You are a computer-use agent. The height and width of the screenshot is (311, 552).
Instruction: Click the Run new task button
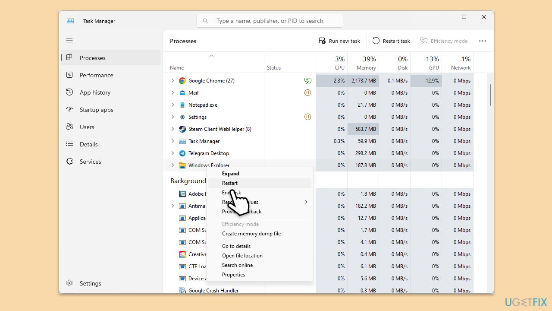339,41
